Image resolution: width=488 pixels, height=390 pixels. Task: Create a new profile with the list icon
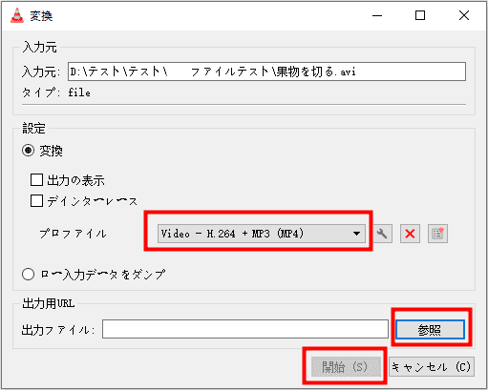coord(437,234)
